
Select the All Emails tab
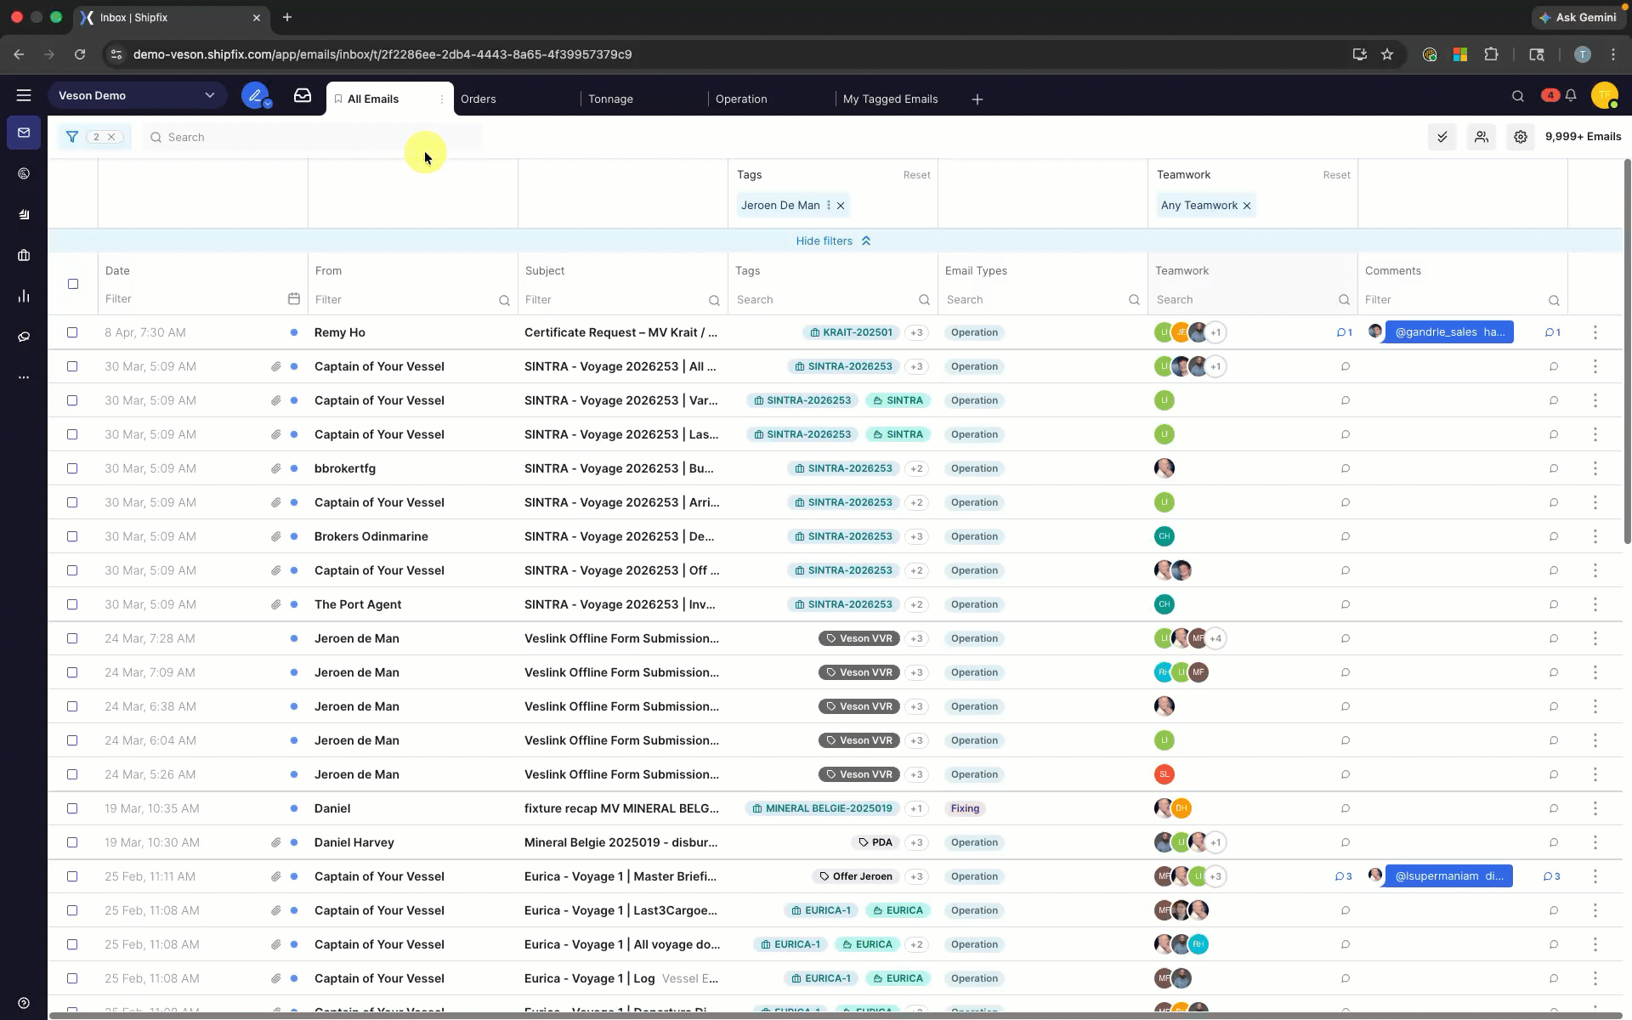tap(373, 99)
